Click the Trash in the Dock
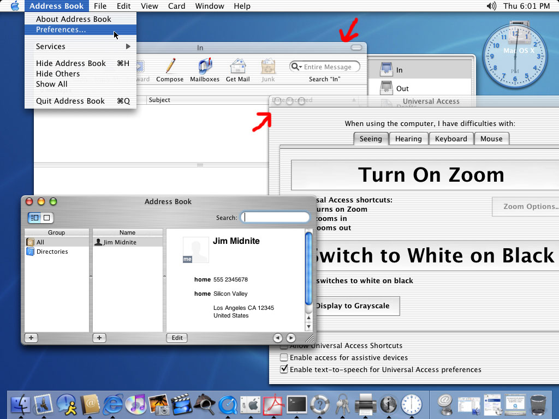This screenshot has height=419, width=559. coord(538,405)
